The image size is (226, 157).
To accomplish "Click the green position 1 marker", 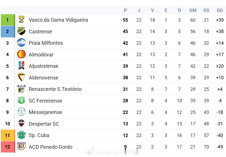I will pos(8,20).
